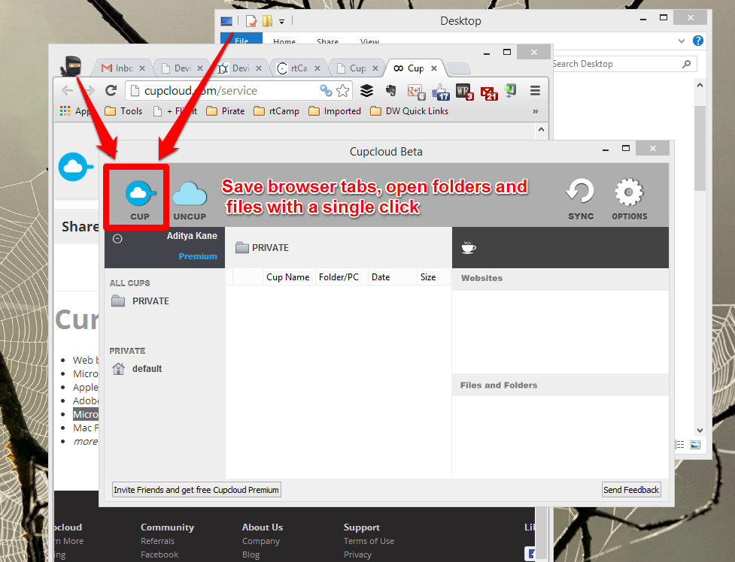
Task: Click Invite Friends and get free Cupcloud Premium
Action: (196, 490)
